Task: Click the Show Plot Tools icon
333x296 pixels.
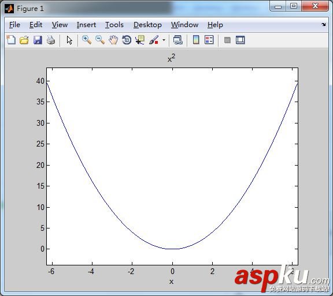Action: [x=240, y=40]
